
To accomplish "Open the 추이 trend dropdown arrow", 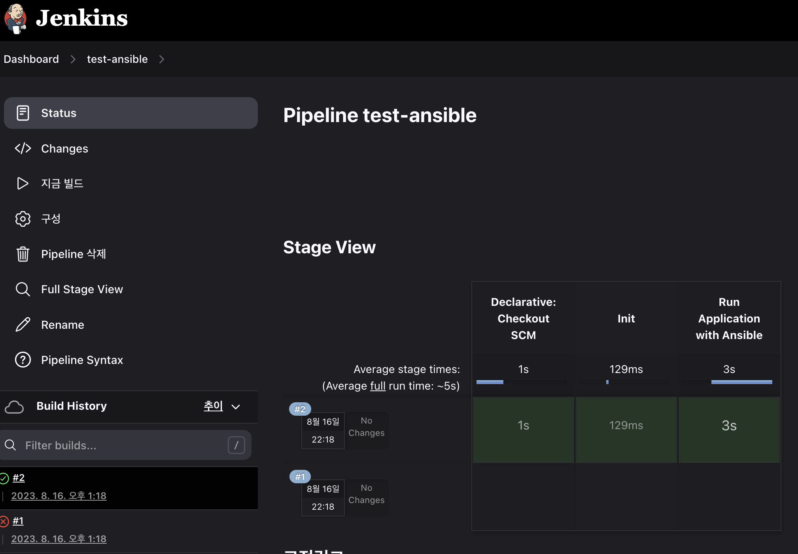I will coord(236,407).
